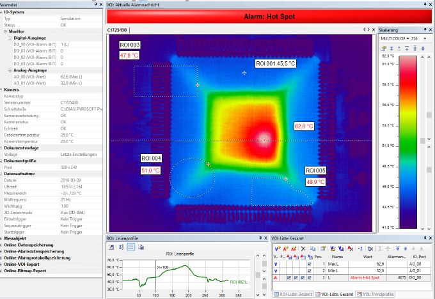The image size is (435, 299).
Task: Toggle second checkbox in Alarm Hot Spot row
Action: 296,278
